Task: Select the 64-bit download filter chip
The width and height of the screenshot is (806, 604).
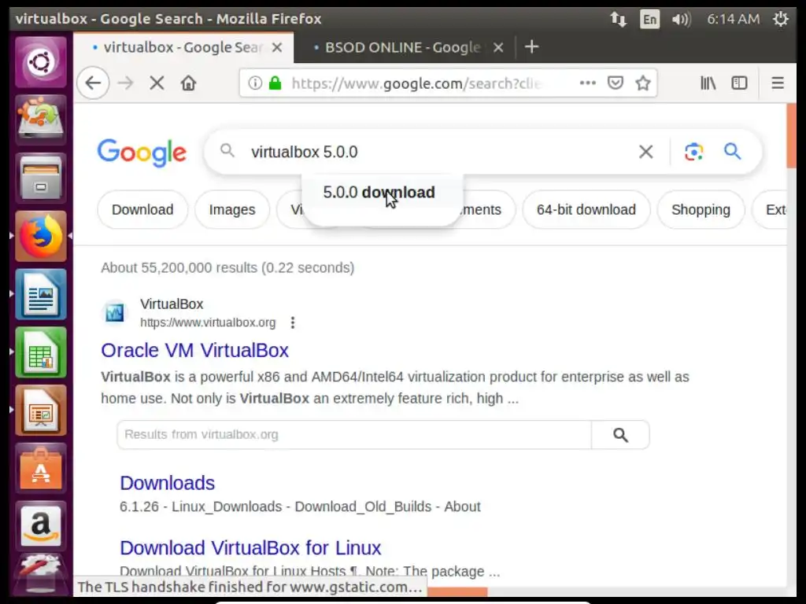Action: coord(586,209)
